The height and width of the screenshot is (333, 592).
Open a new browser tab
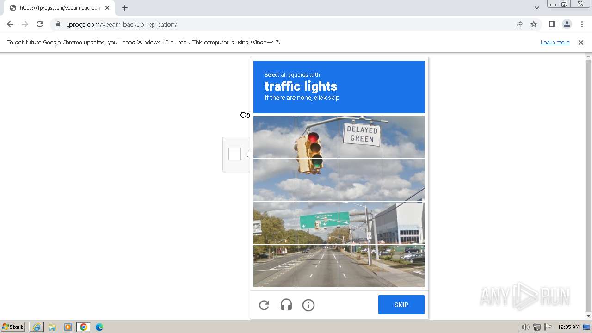coord(125,8)
